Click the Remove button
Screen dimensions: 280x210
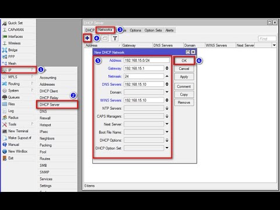(x=184, y=103)
